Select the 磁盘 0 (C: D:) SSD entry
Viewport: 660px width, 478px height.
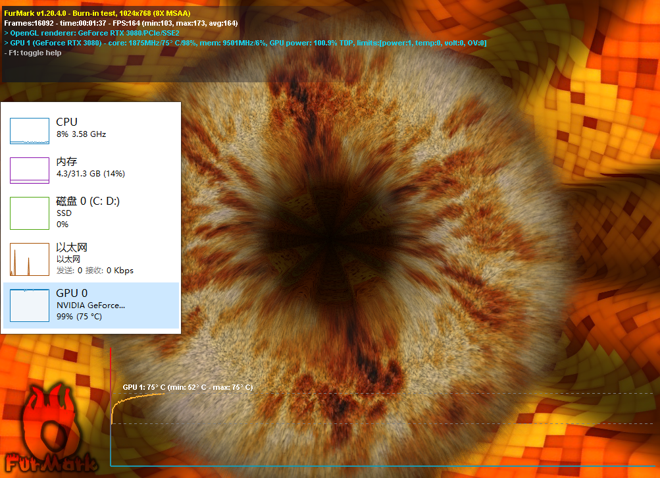[x=91, y=213]
